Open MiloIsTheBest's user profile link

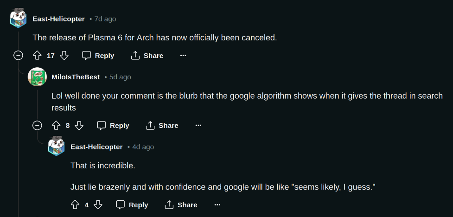pyautogui.click(x=76, y=77)
